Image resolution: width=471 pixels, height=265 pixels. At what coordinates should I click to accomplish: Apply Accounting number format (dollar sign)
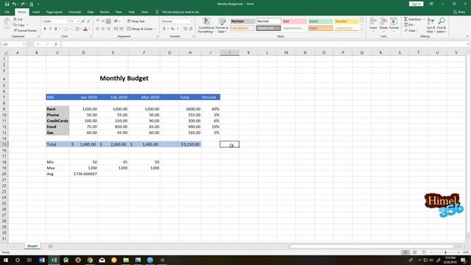tap(164, 29)
